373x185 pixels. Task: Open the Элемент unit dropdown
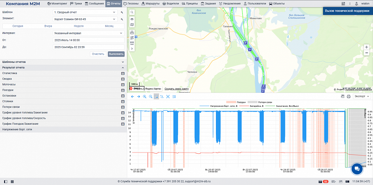click(85, 19)
